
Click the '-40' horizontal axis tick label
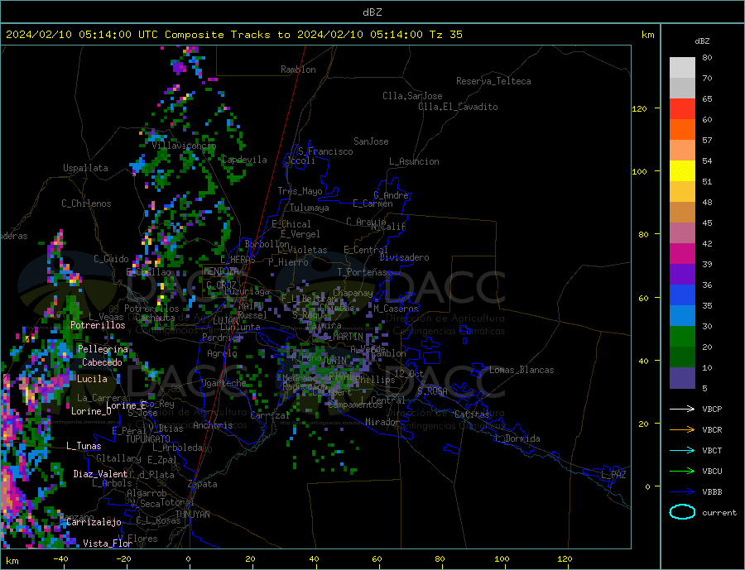(x=60, y=558)
